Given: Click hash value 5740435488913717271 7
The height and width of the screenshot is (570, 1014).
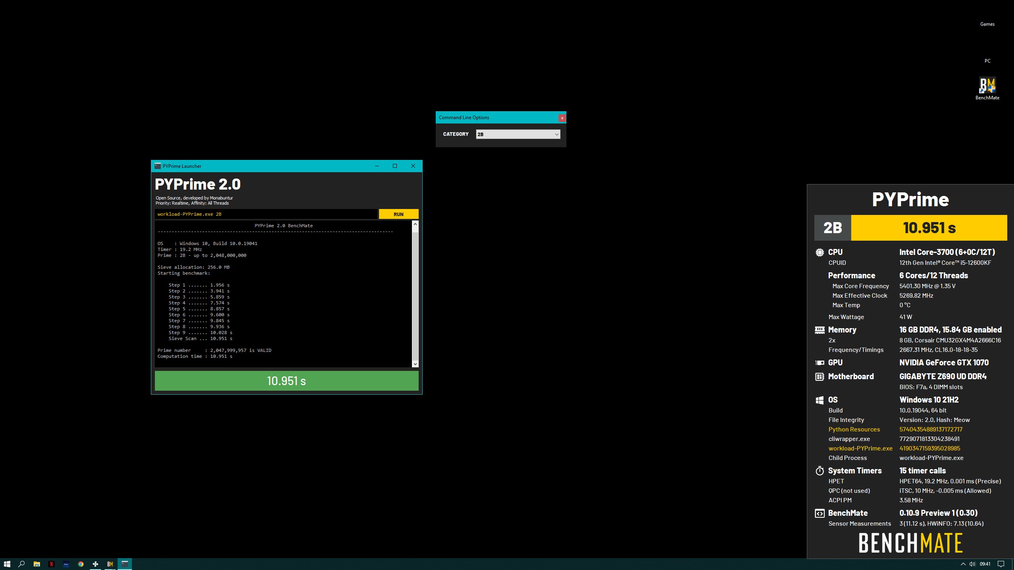Looking at the screenshot, I should [931, 429].
